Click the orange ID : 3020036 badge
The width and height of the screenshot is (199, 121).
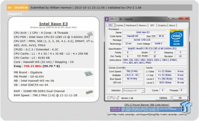18,8
